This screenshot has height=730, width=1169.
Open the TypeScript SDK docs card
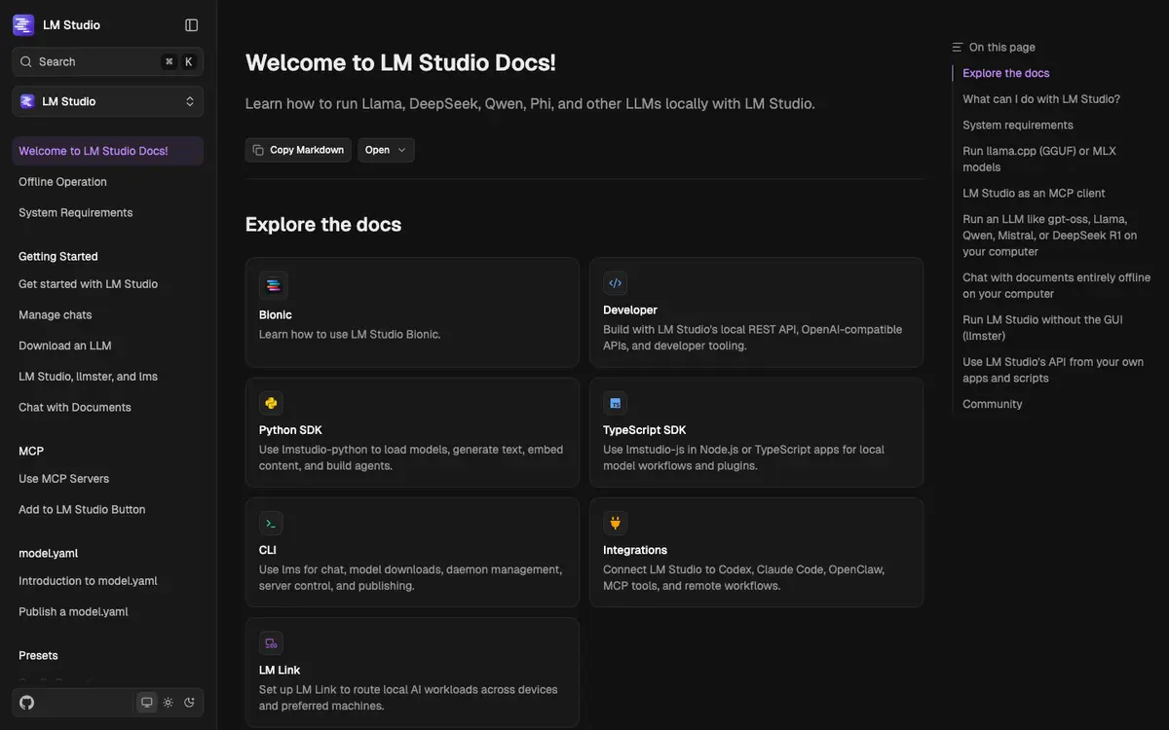(x=757, y=432)
